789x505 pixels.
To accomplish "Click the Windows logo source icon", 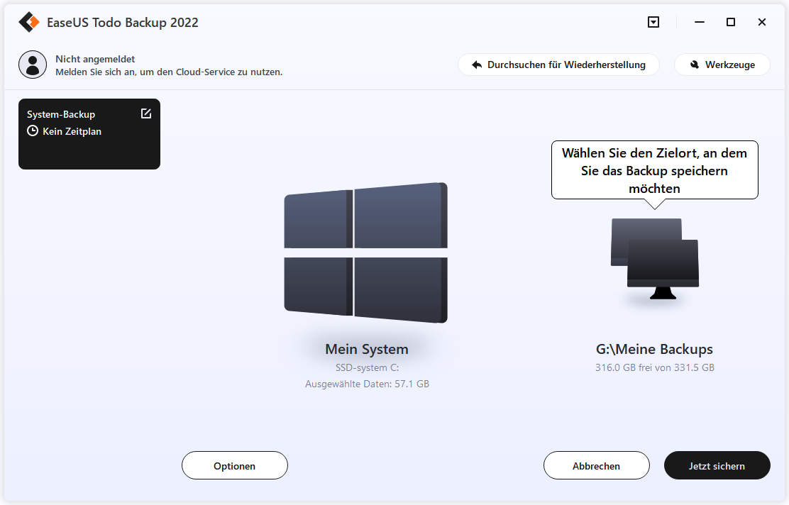I will (366, 252).
